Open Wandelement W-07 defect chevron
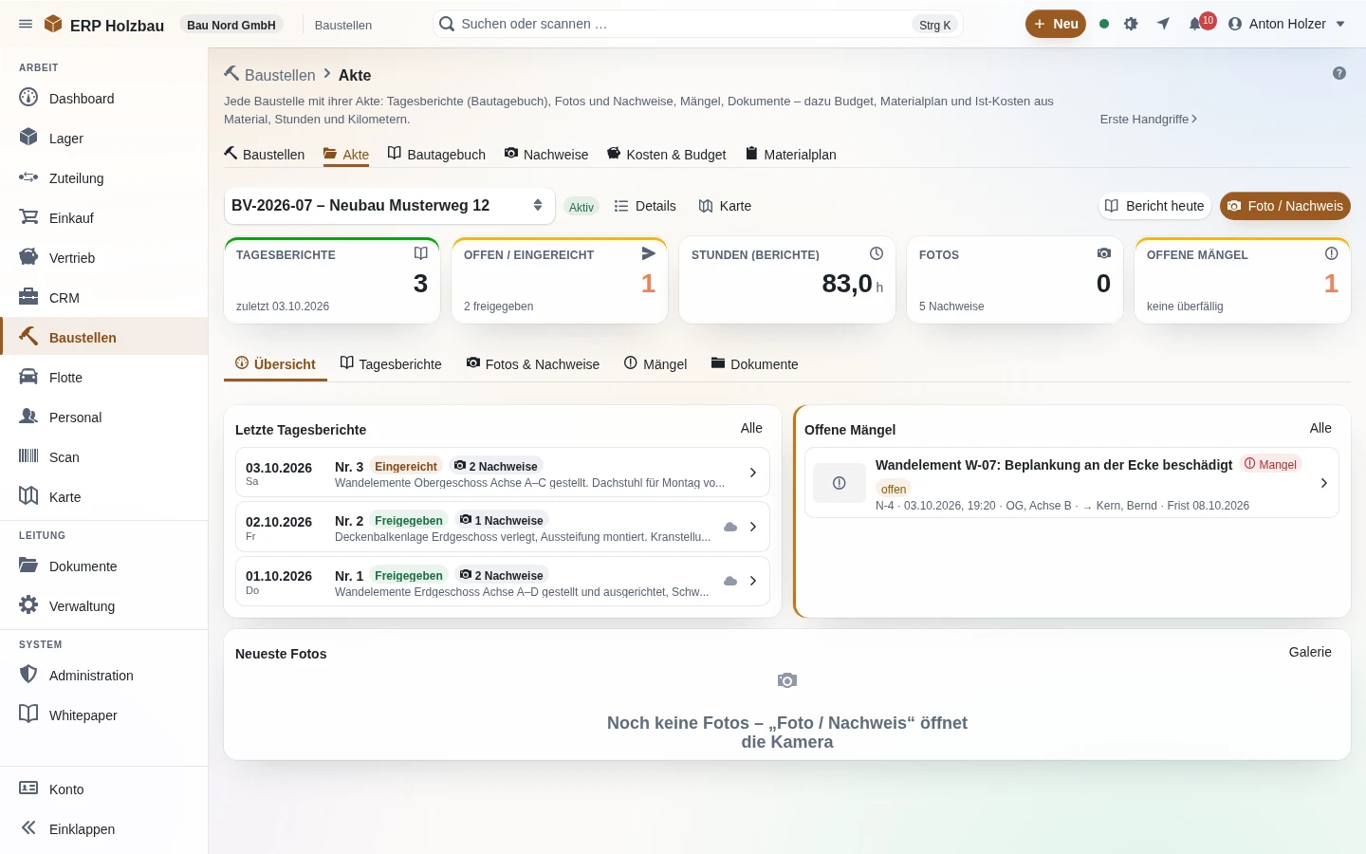The width and height of the screenshot is (1366, 854). (1324, 483)
